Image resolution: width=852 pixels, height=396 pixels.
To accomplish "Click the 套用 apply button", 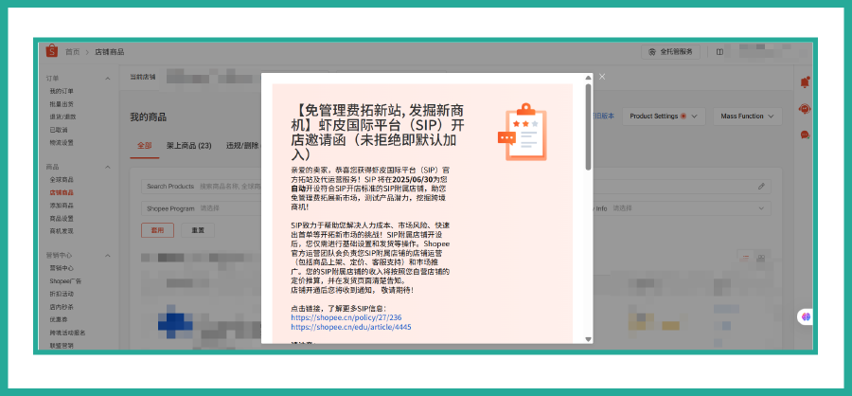I will click(x=157, y=230).
